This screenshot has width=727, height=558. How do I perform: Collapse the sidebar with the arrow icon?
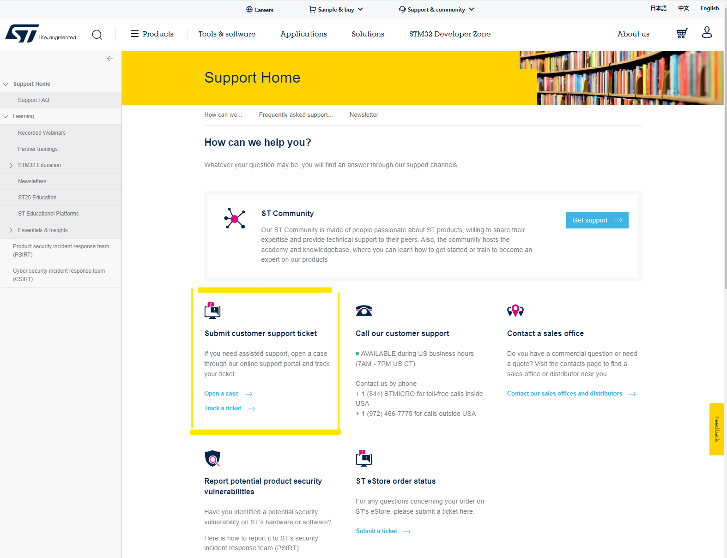tap(109, 59)
